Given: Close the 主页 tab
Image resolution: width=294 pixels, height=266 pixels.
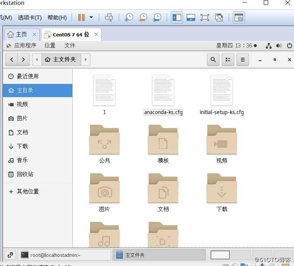Looking at the screenshot, I should [35, 35].
